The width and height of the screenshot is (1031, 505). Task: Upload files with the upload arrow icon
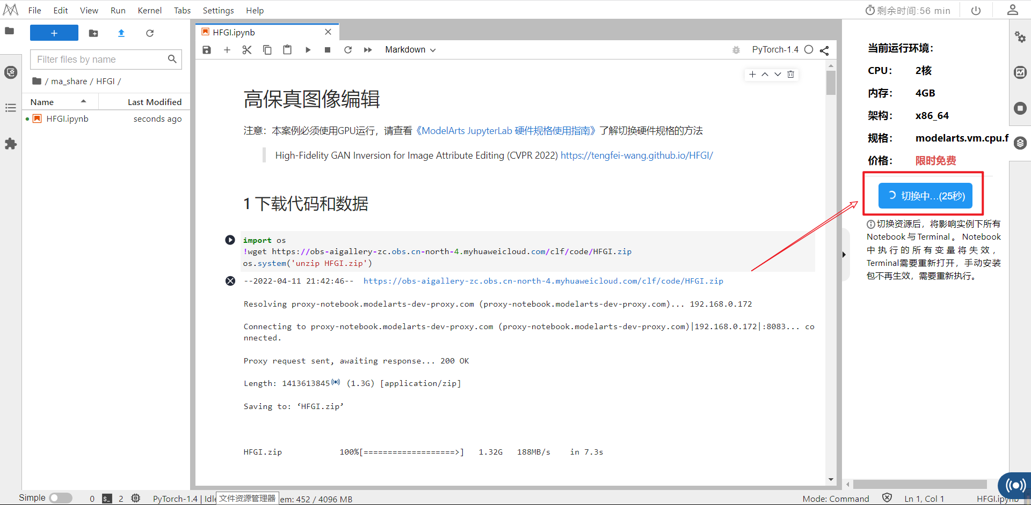(x=121, y=33)
